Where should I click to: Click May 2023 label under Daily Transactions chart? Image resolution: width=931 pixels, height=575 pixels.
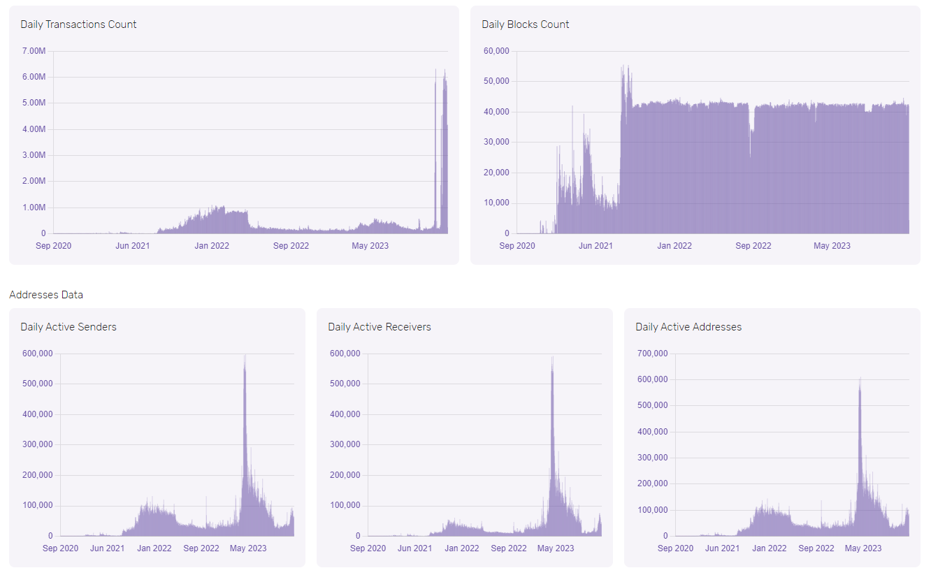[370, 246]
